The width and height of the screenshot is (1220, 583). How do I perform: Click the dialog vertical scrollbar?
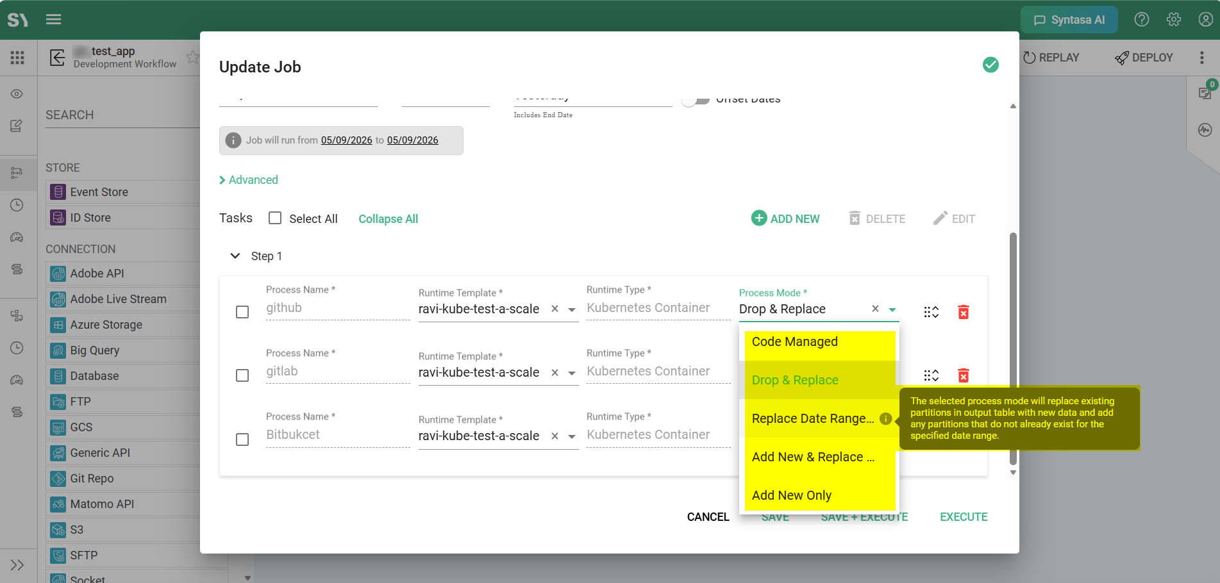1013,349
